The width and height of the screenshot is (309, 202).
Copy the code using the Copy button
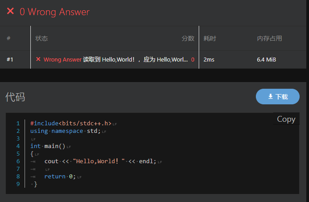coord(286,119)
